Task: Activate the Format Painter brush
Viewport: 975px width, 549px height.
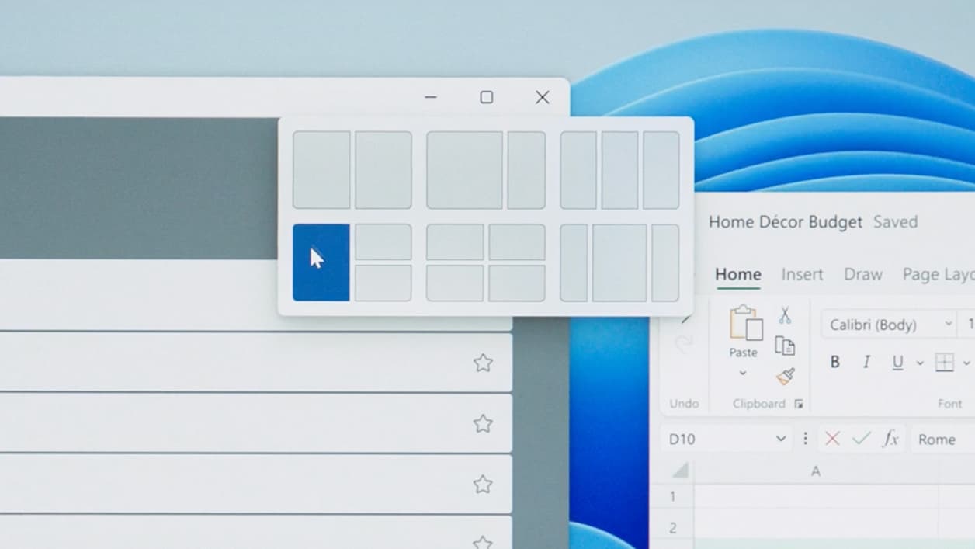Action: [x=785, y=377]
